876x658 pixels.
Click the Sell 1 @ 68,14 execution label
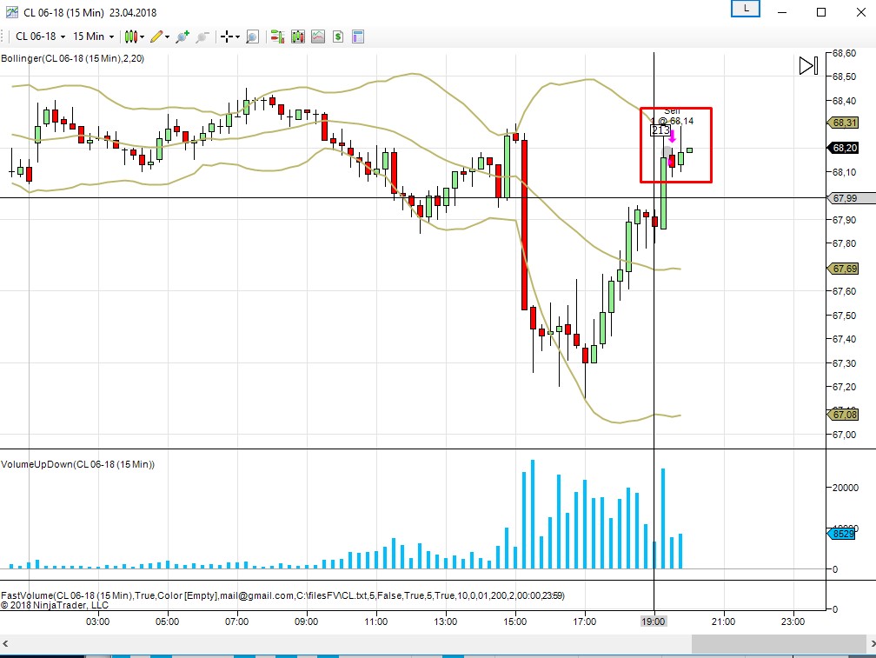click(672, 116)
